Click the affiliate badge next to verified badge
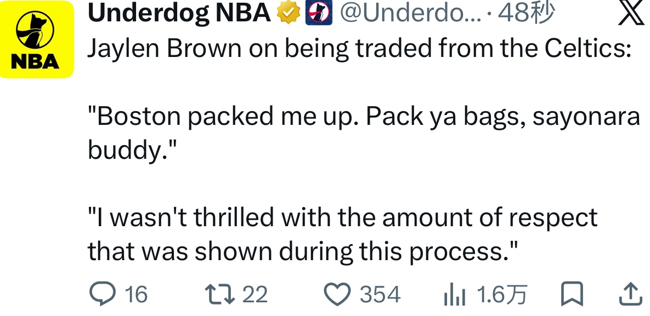650x316 pixels. tap(319, 13)
